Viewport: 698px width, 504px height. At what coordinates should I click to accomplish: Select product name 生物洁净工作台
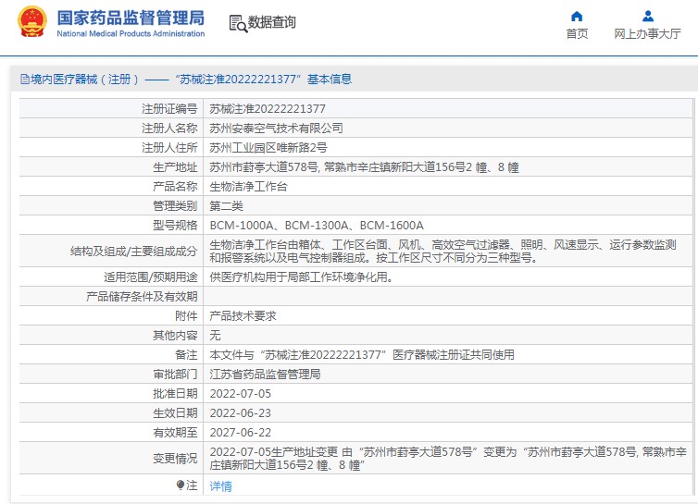coord(248,187)
